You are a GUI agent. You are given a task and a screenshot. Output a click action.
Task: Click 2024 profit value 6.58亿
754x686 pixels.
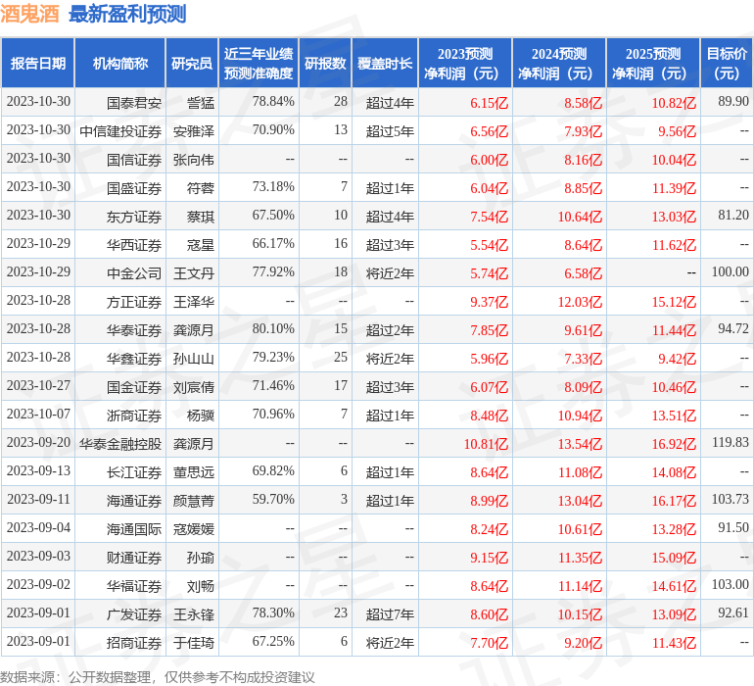point(584,273)
